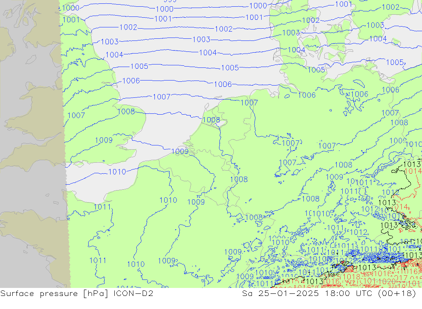422x309 pixels.
Task: Click the 1011 label on the Normandy coast
Action: point(102,207)
